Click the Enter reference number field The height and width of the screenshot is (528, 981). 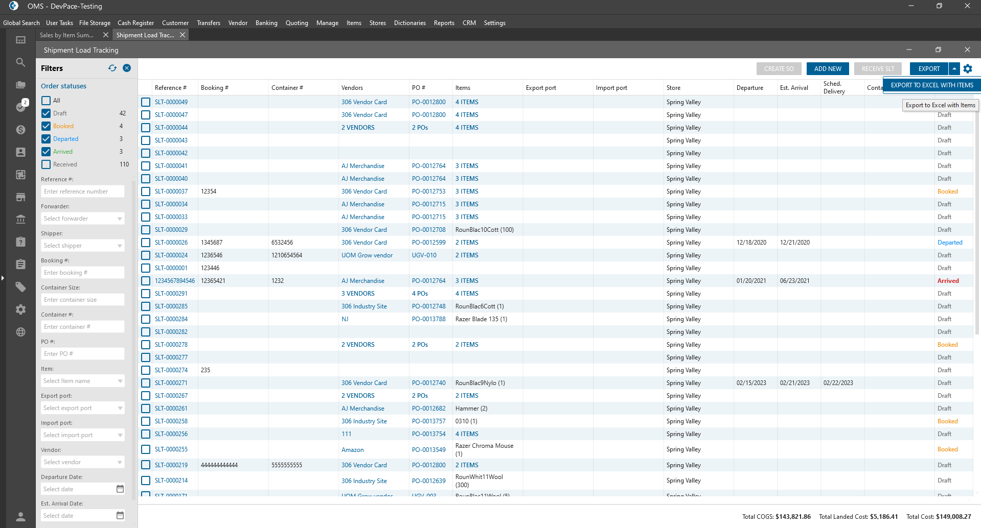82,191
